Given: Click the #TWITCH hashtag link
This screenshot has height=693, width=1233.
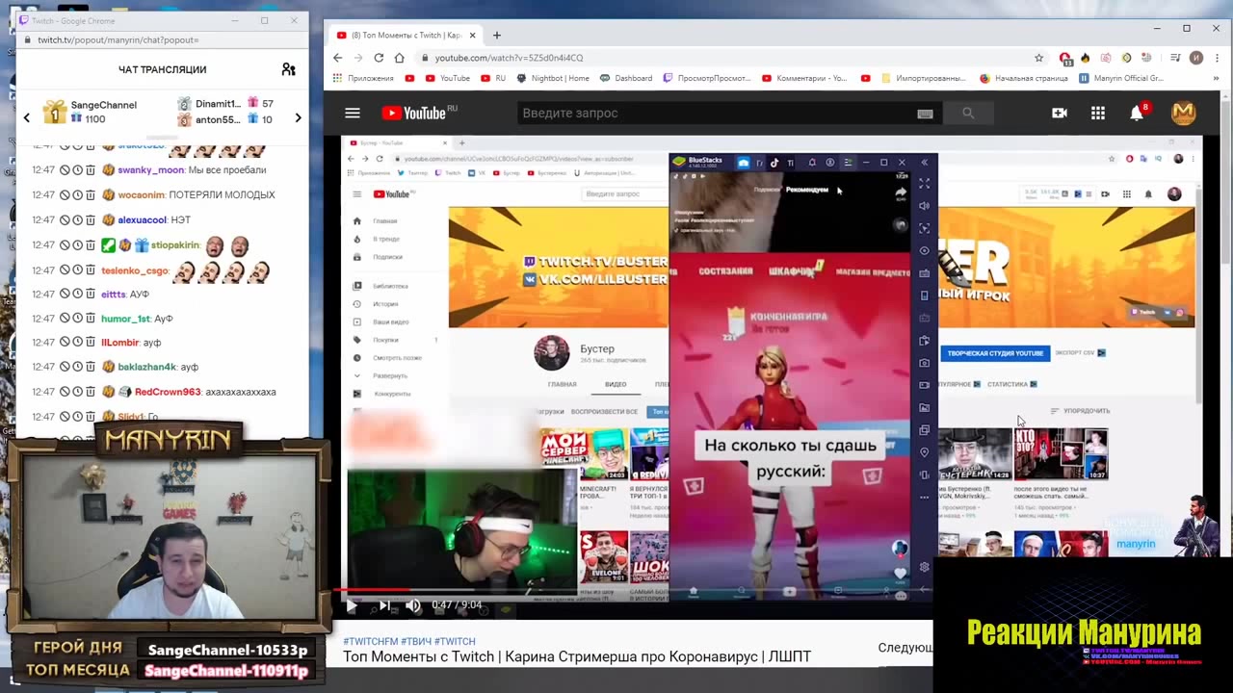Looking at the screenshot, I should (x=455, y=641).
